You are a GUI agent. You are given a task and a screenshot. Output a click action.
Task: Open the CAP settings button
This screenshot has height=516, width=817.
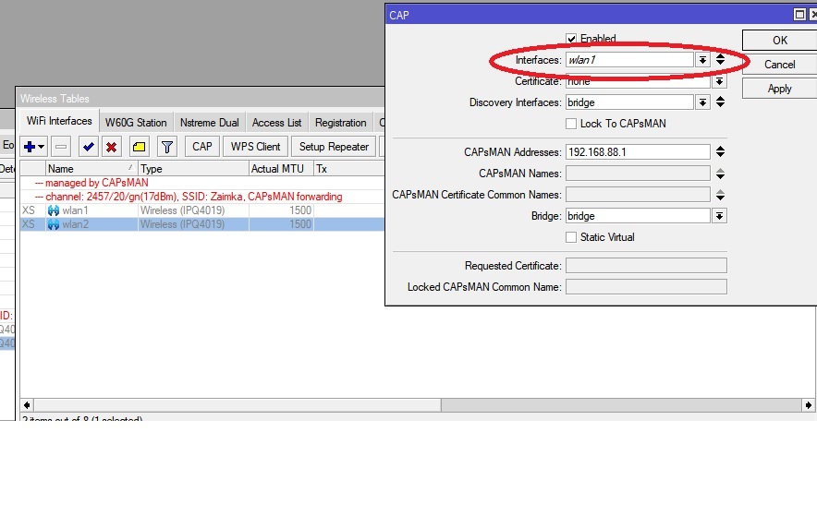[x=202, y=147]
